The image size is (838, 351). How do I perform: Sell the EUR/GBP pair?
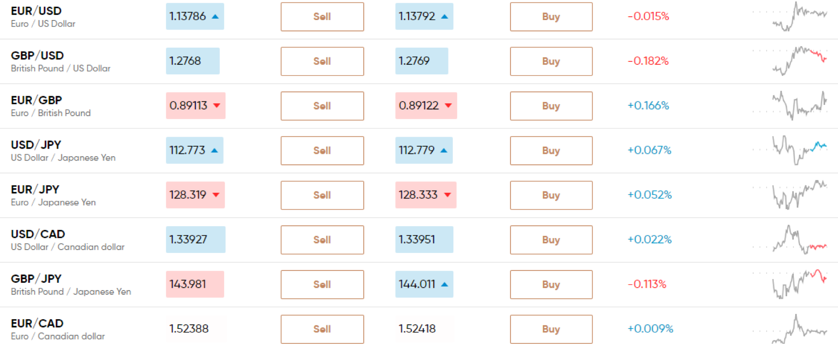(322, 106)
